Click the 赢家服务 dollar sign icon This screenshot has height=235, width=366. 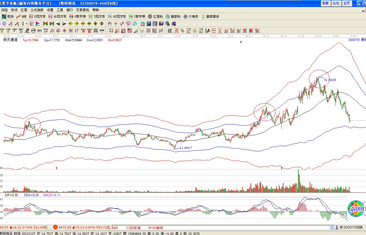pos(203,17)
